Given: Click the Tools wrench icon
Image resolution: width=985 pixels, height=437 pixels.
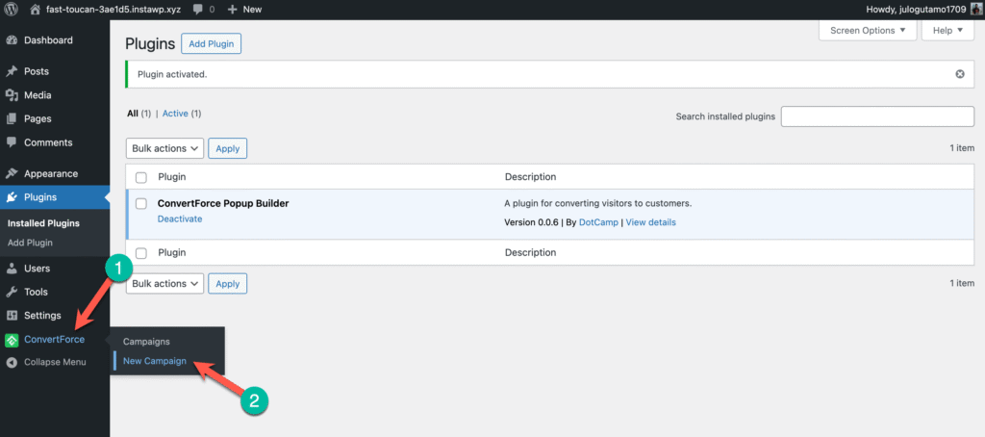Looking at the screenshot, I should click(12, 292).
